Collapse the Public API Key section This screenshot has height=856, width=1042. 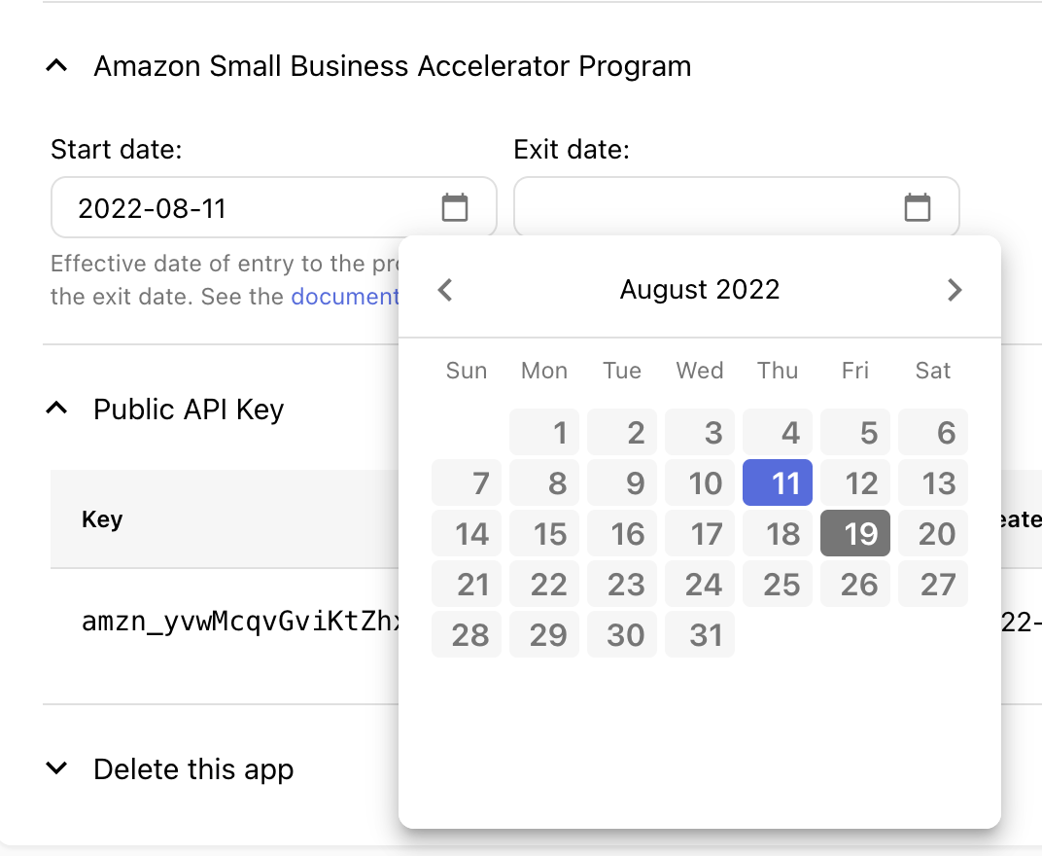tap(57, 410)
